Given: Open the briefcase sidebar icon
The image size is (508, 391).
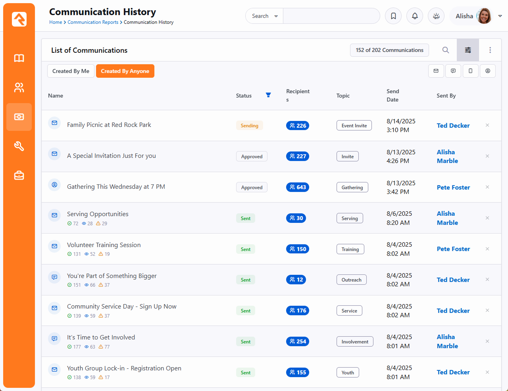Looking at the screenshot, I should (19, 175).
